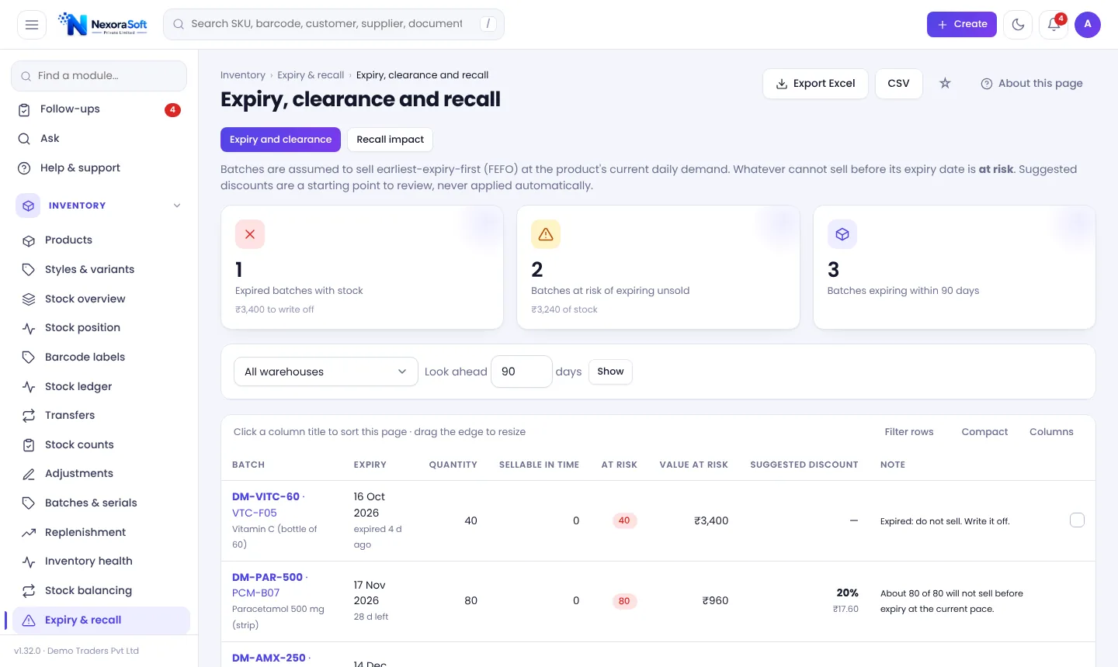Viewport: 1118px width, 667px height.
Task: Star this page as favorite
Action: click(945, 83)
